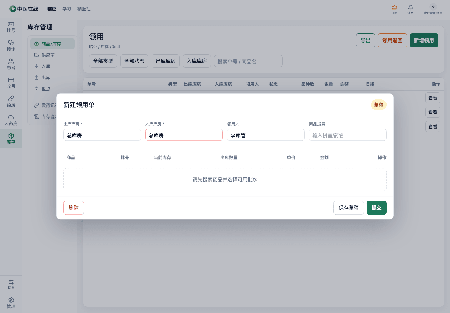
Task: Click the 请先搜索药品并选择可用批次 placeholder text
Action: coord(225,179)
